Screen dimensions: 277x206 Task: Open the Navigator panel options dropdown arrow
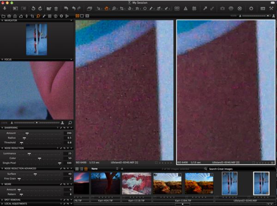71,20
